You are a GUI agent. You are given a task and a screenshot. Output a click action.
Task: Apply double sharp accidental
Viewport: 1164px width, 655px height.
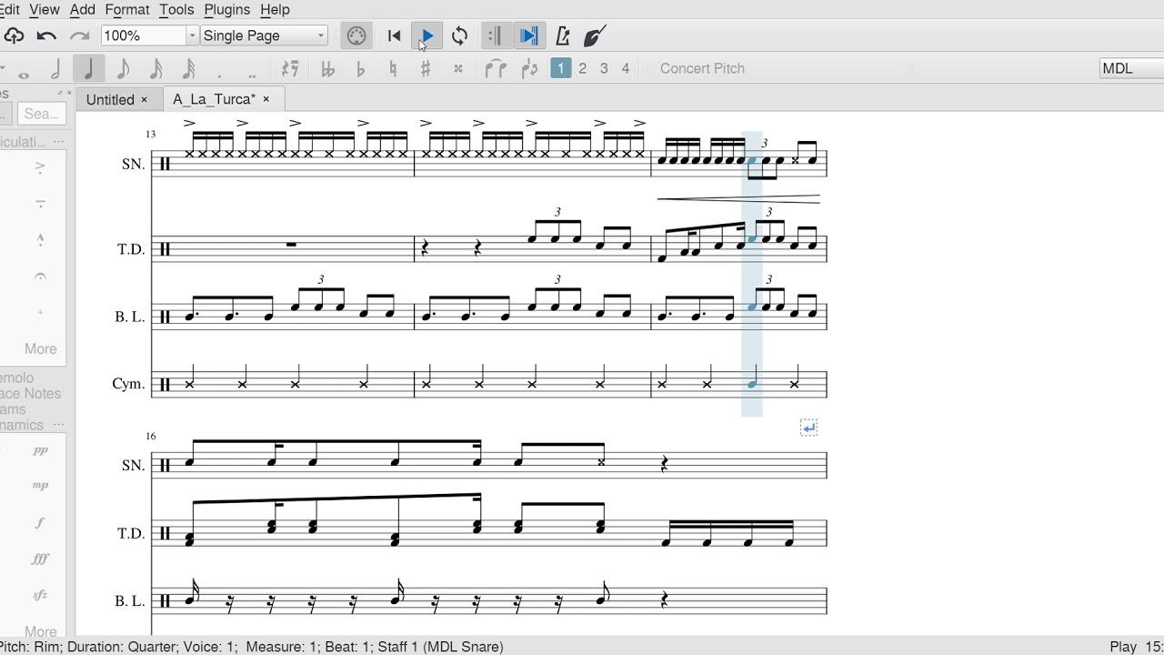pyautogui.click(x=458, y=68)
